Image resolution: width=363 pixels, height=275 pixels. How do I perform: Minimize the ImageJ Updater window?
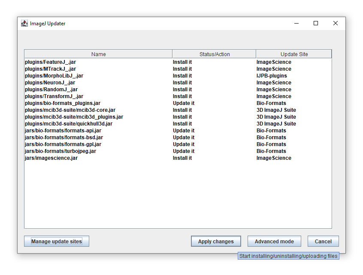click(x=296, y=23)
